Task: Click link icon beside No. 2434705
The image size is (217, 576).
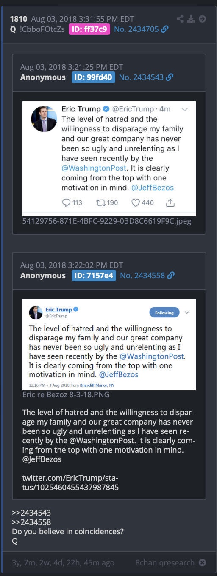Action: tap(165, 29)
